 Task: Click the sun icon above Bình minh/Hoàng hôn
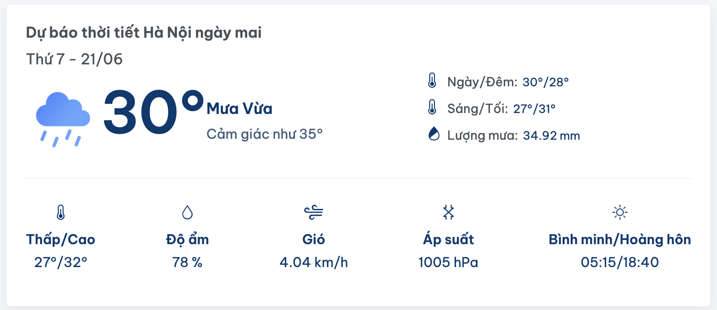pos(620,212)
